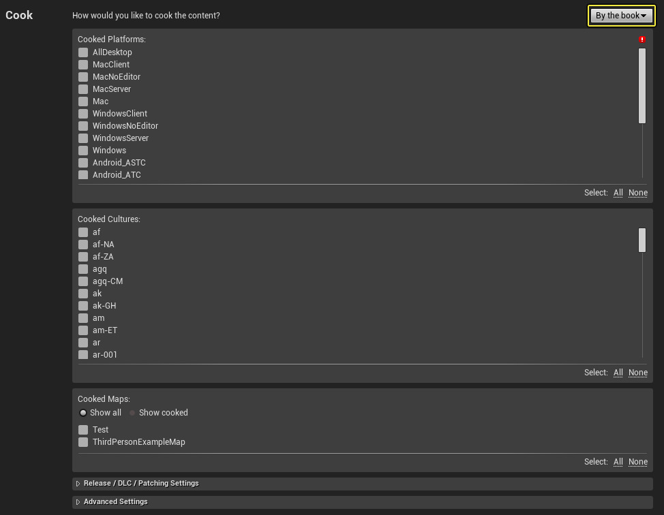
Task: Enable the WindowsNoEditor platform checkbox
Action: pyautogui.click(x=83, y=126)
